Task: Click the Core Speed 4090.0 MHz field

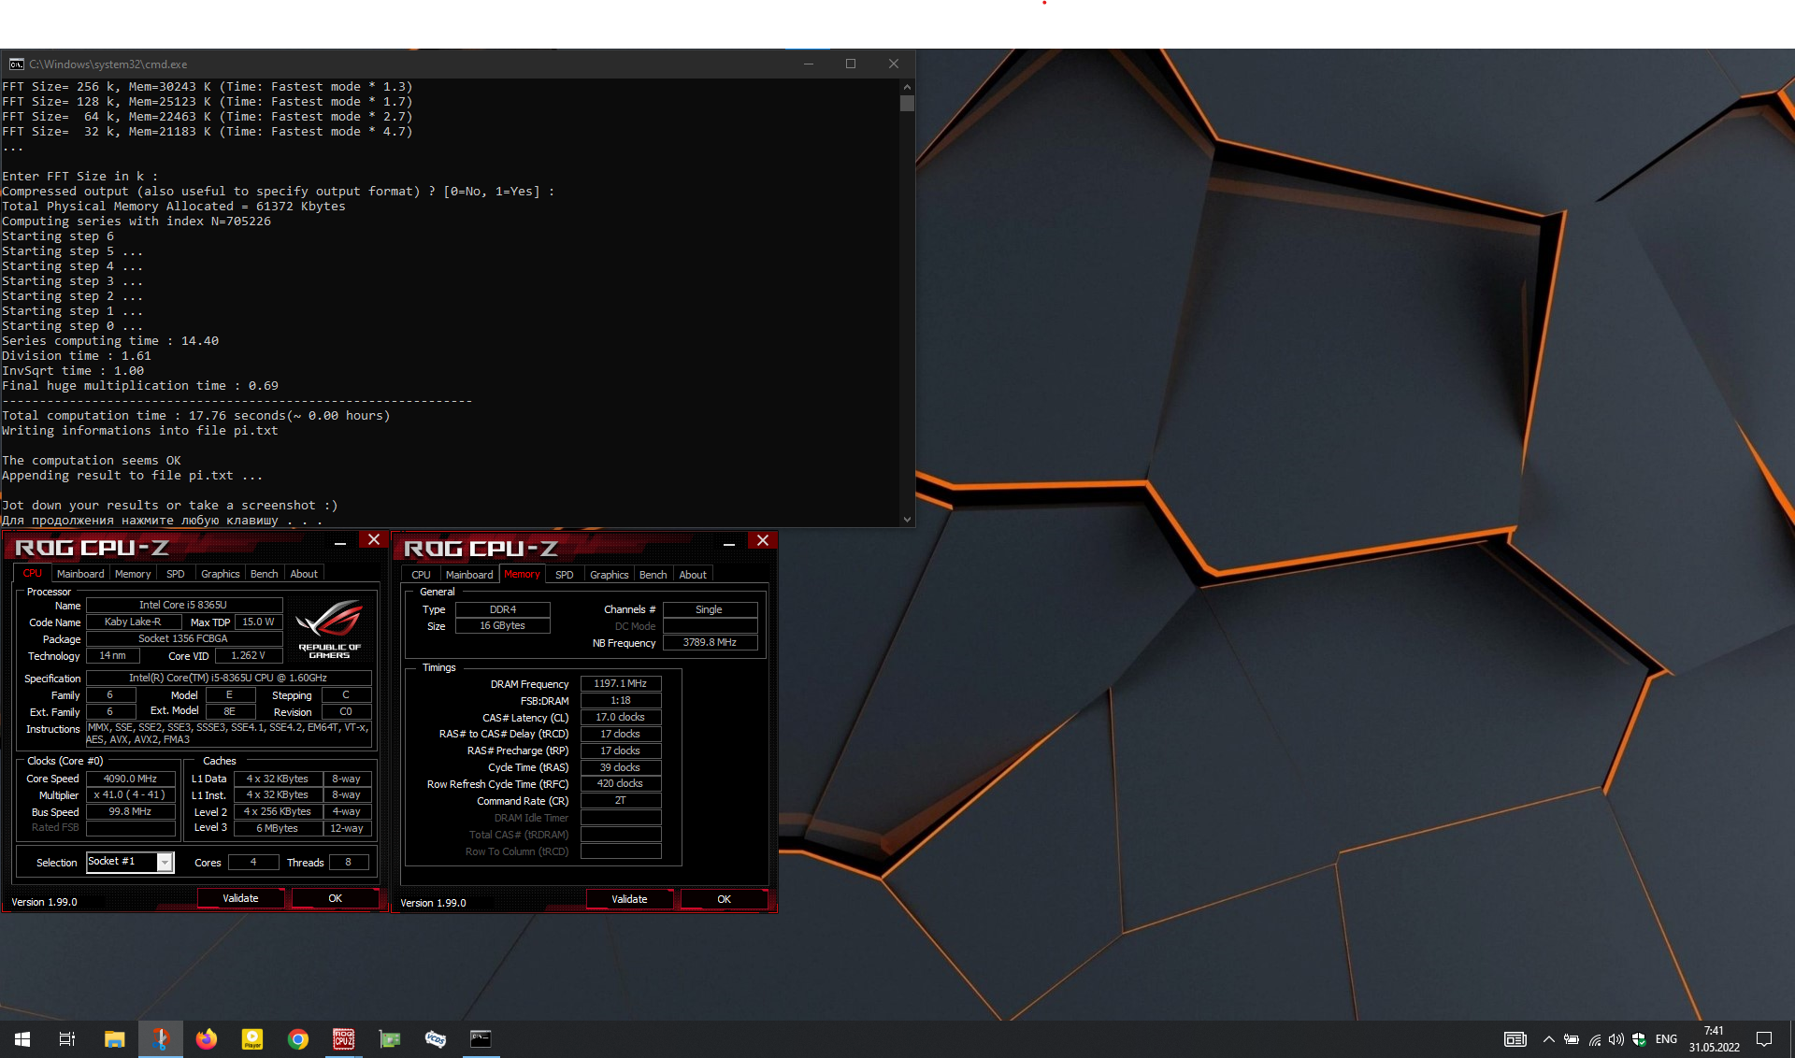Action: pyautogui.click(x=131, y=779)
